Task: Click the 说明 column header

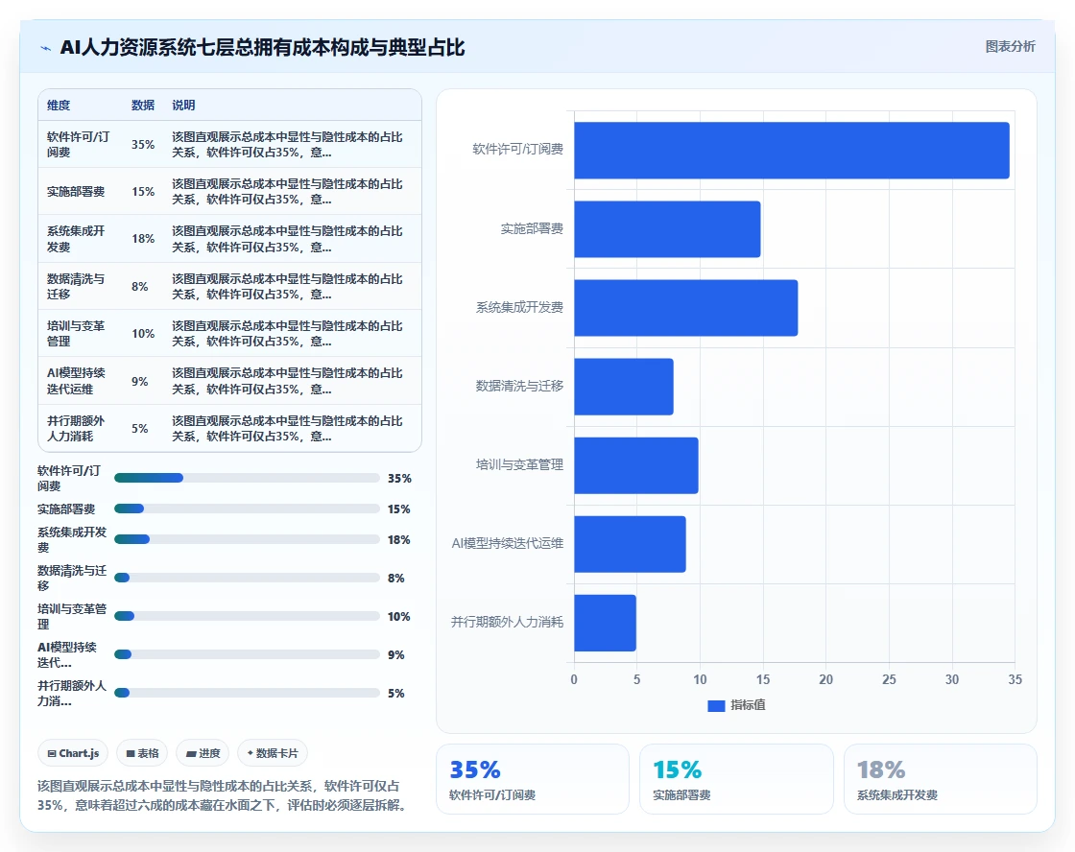Action: coord(183,105)
